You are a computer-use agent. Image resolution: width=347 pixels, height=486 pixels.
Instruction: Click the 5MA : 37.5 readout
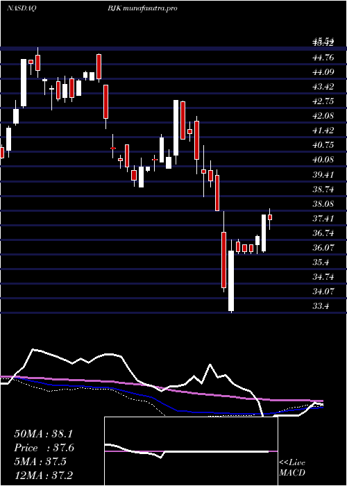[40, 461]
